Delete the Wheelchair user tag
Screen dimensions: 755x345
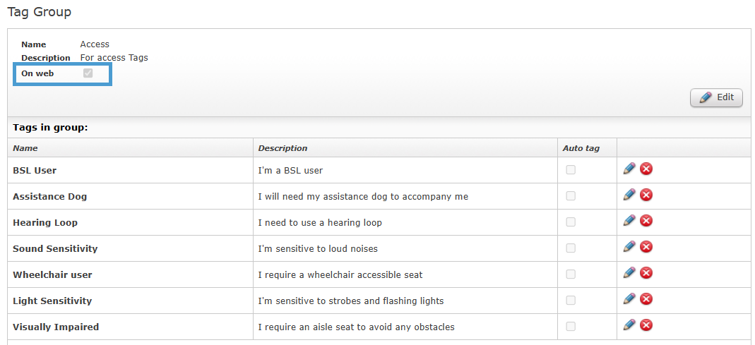pos(646,273)
